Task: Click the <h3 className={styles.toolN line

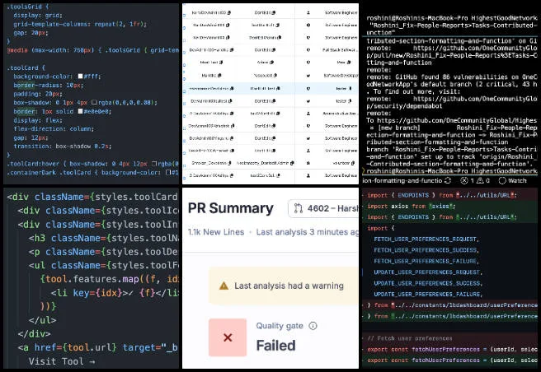Action: click(104, 238)
